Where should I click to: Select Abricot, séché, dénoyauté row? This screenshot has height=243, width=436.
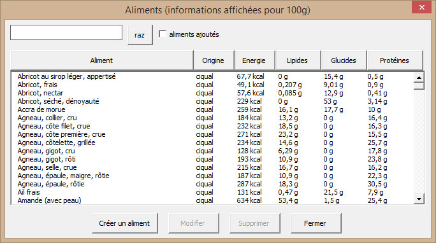pyautogui.click(x=212, y=101)
